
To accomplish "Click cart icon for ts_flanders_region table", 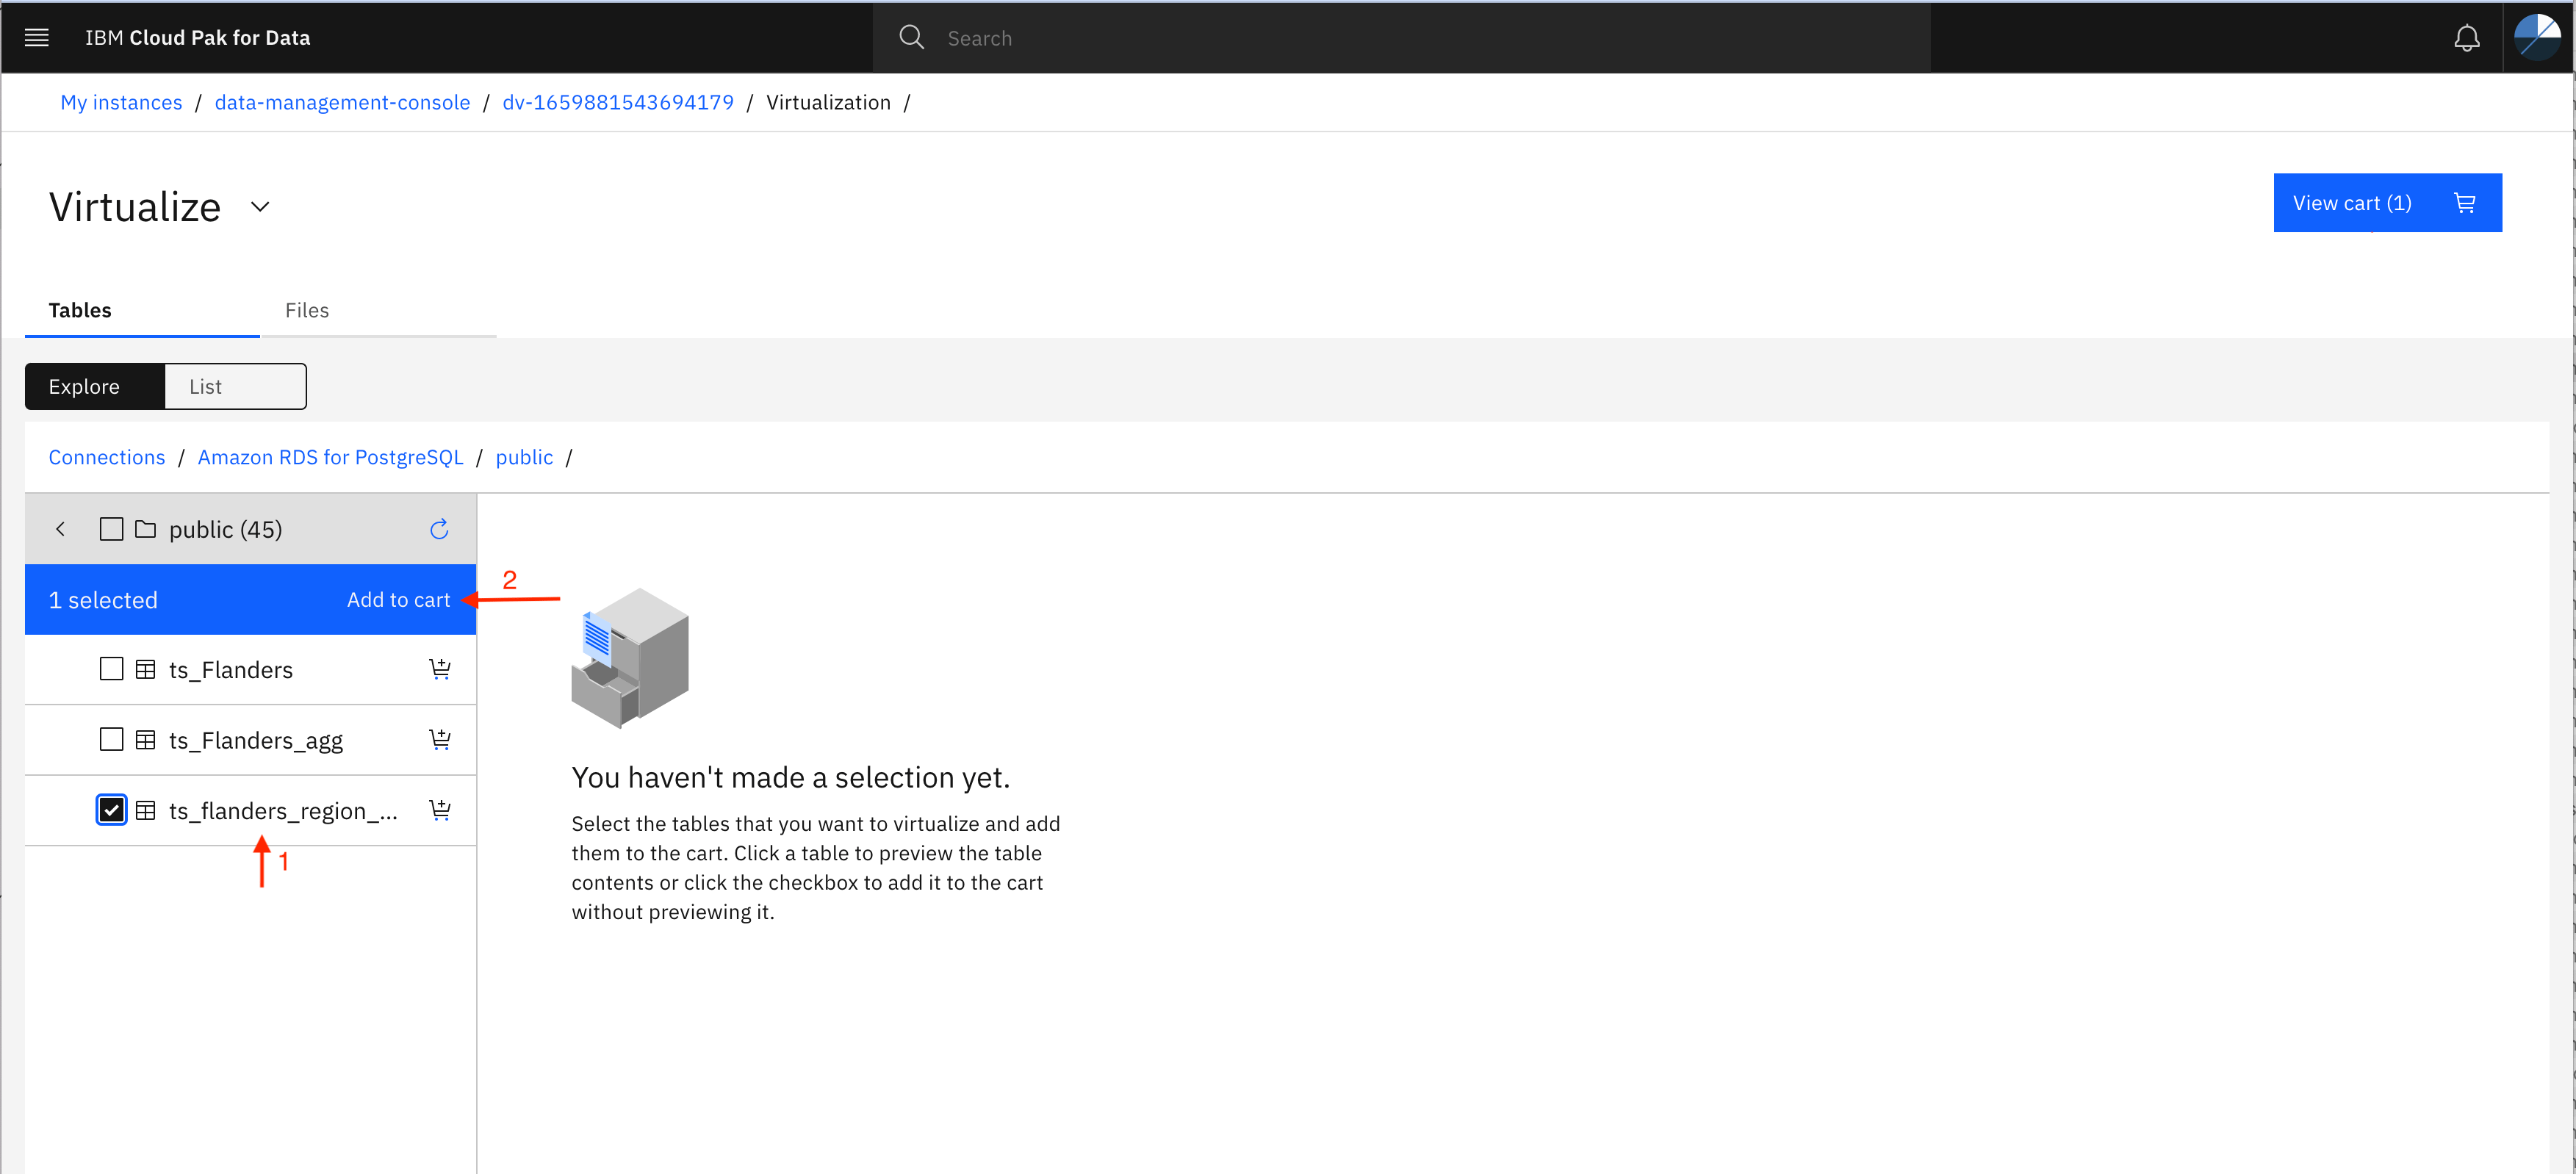I will 440,810.
